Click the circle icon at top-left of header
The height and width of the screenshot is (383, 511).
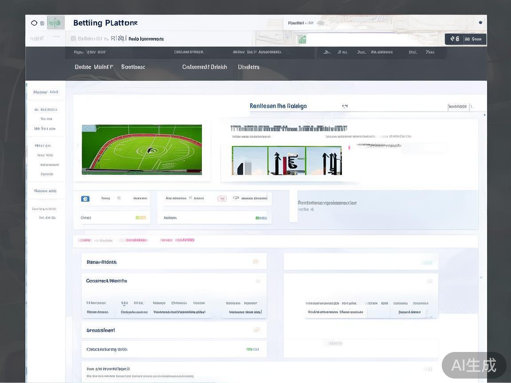pos(34,23)
